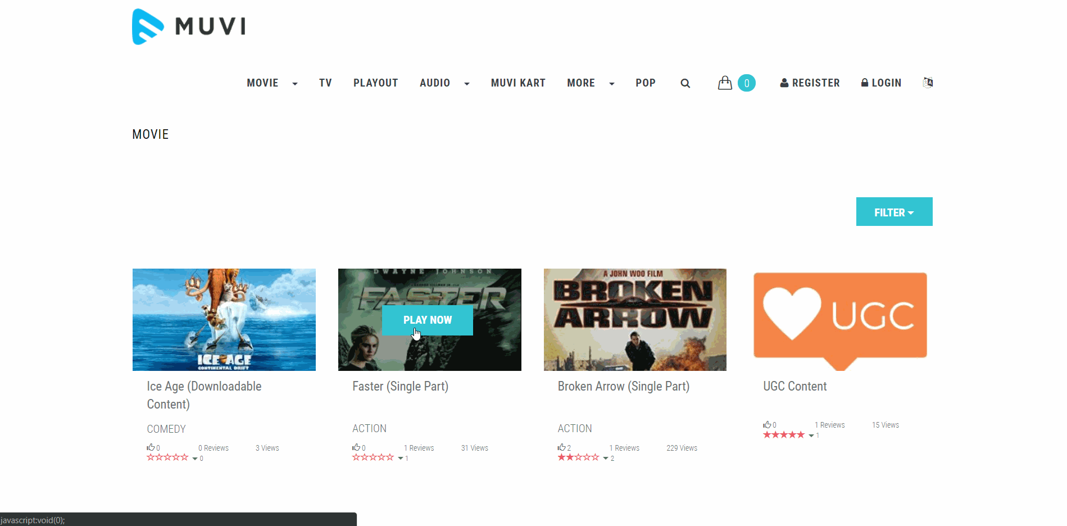Image resolution: width=1067 pixels, height=526 pixels.
Task: Expand UGC Content rating breakdown arrow
Action: click(x=811, y=436)
